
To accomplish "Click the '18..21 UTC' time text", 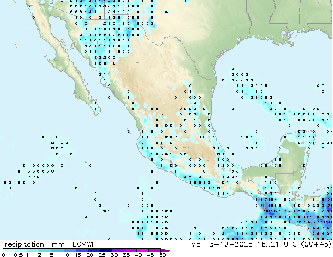I will [277, 244].
